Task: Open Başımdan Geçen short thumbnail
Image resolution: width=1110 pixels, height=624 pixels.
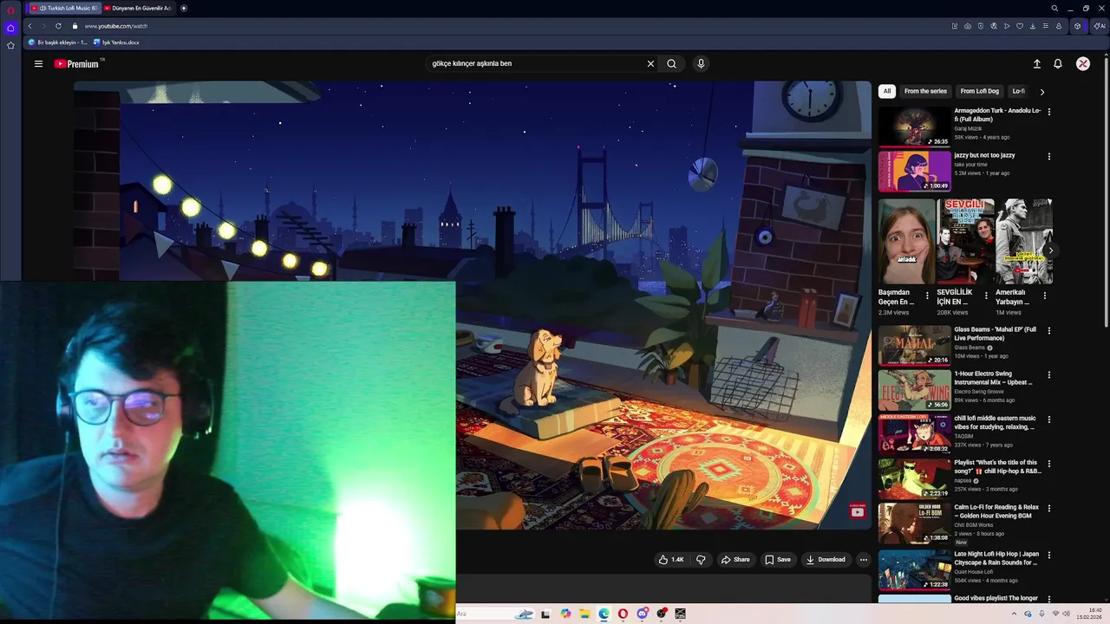Action: tap(906, 241)
